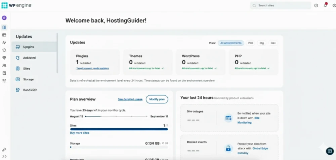
Task: Click the Welcome back, HostingGuider! heading
Action: coord(106,20)
